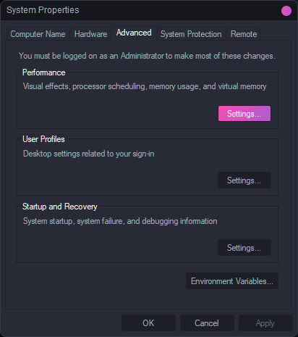The image size is (298, 337).
Task: Click the User Profiles group heading
Action: pyautogui.click(x=43, y=139)
